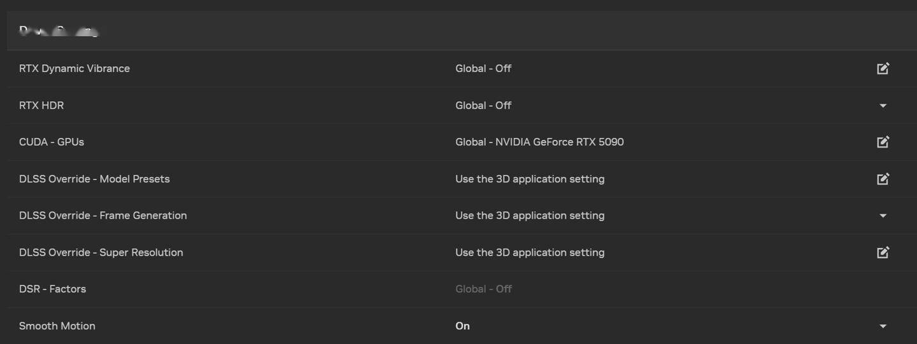Edit DLSS Override Super Resolution icon

click(x=883, y=252)
